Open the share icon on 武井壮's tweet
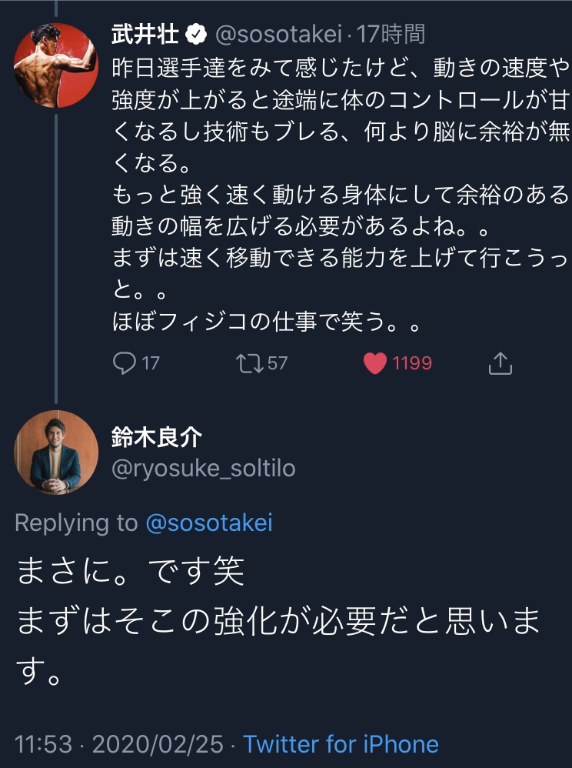Image resolution: width=572 pixels, height=768 pixels. coord(500,363)
